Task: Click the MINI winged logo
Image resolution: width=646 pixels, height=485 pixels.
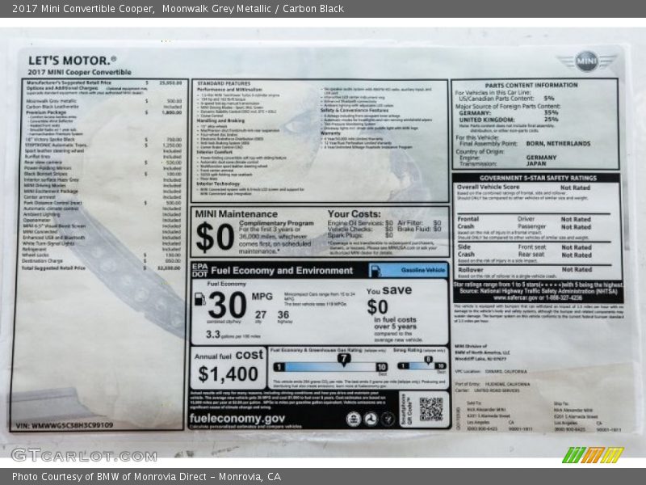Action: tap(587, 61)
